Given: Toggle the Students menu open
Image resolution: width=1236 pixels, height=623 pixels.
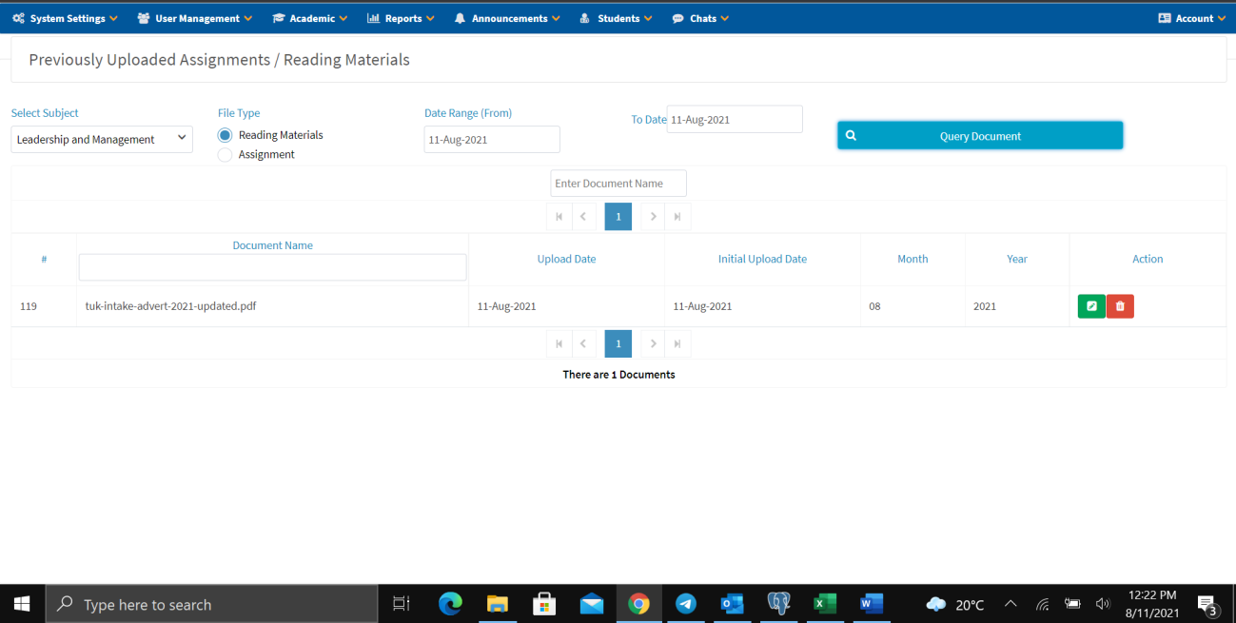Looking at the screenshot, I should click(x=616, y=17).
